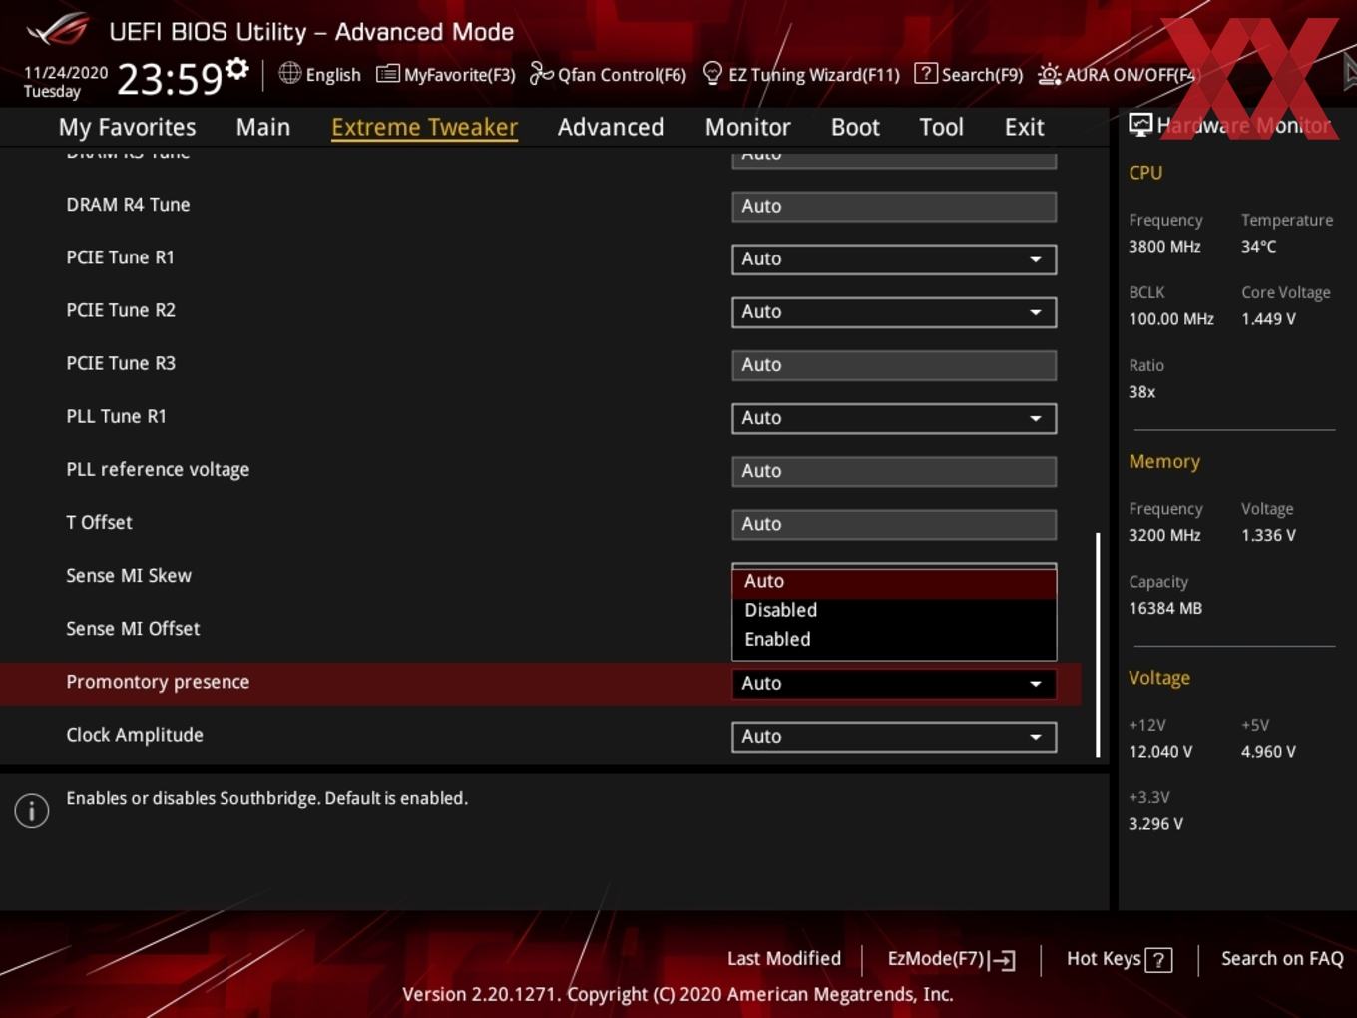1357x1018 pixels.
Task: Choose Enabled in the dropdown list
Action: click(x=894, y=639)
